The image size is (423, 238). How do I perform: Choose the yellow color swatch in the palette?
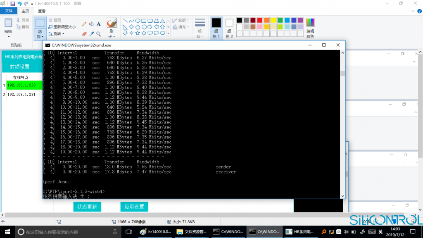click(273, 20)
